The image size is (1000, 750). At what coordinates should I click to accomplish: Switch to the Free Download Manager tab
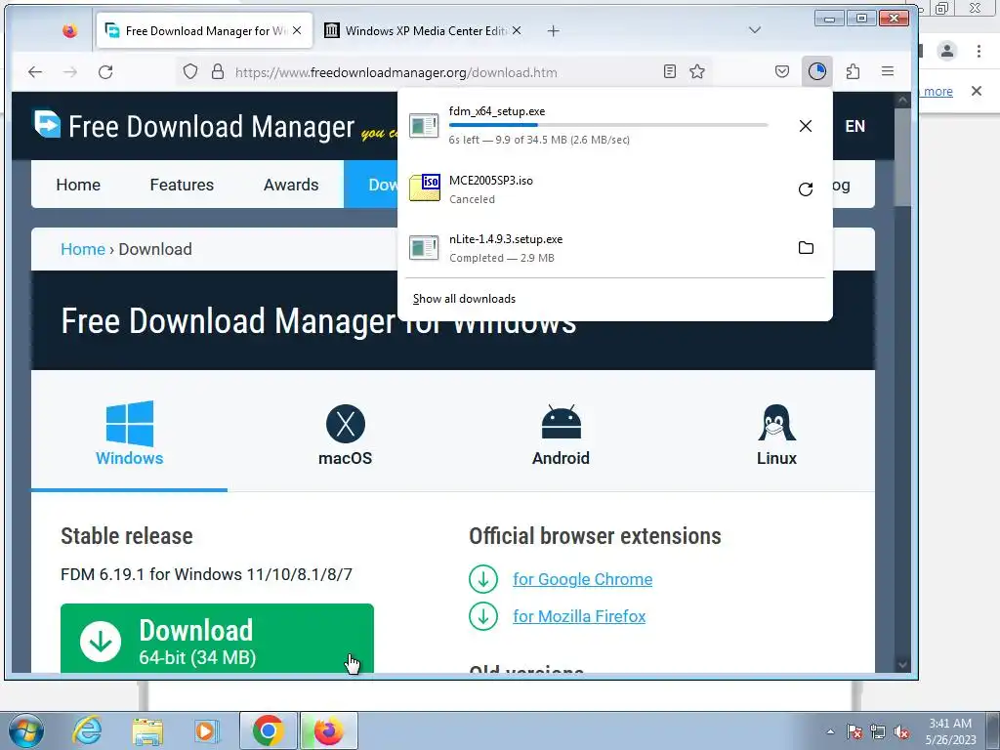coord(204,30)
